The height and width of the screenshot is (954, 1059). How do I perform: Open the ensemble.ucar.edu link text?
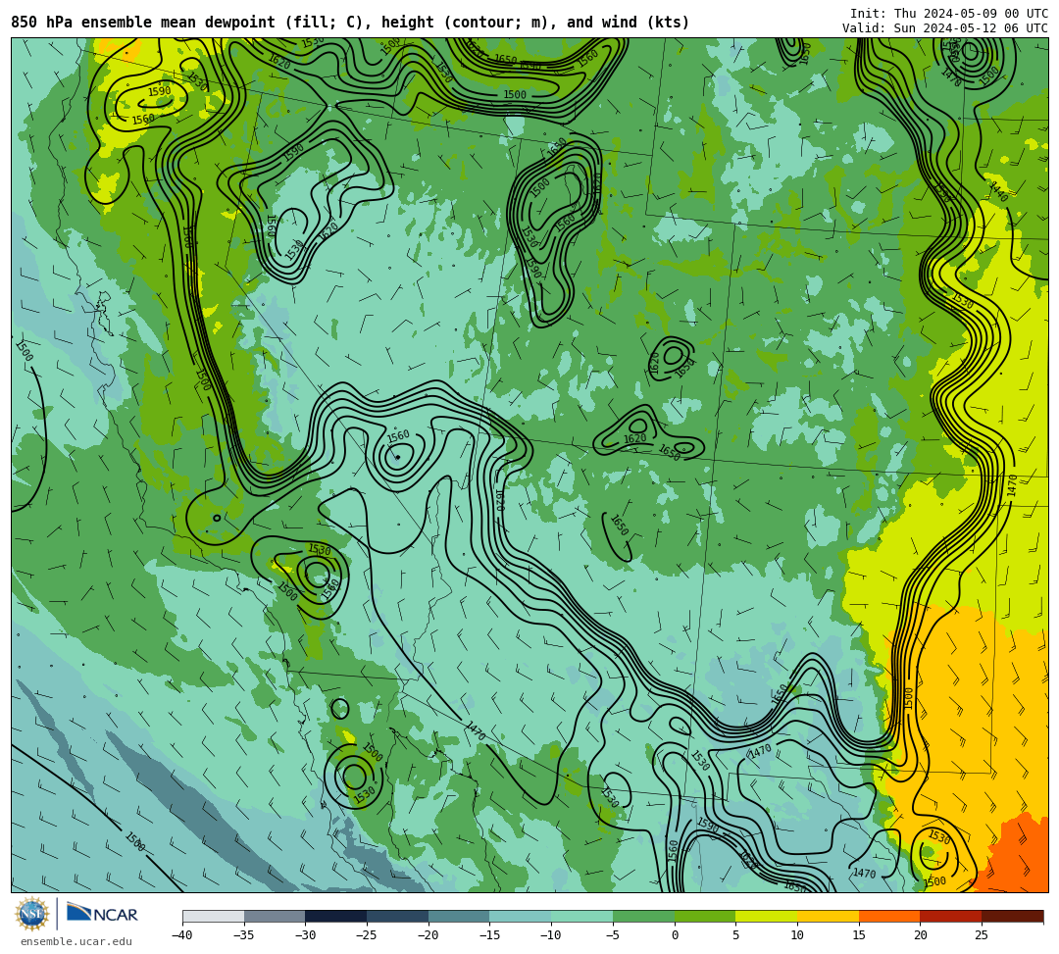(76, 941)
